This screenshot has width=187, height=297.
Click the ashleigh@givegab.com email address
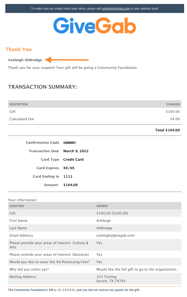click(x=115, y=235)
